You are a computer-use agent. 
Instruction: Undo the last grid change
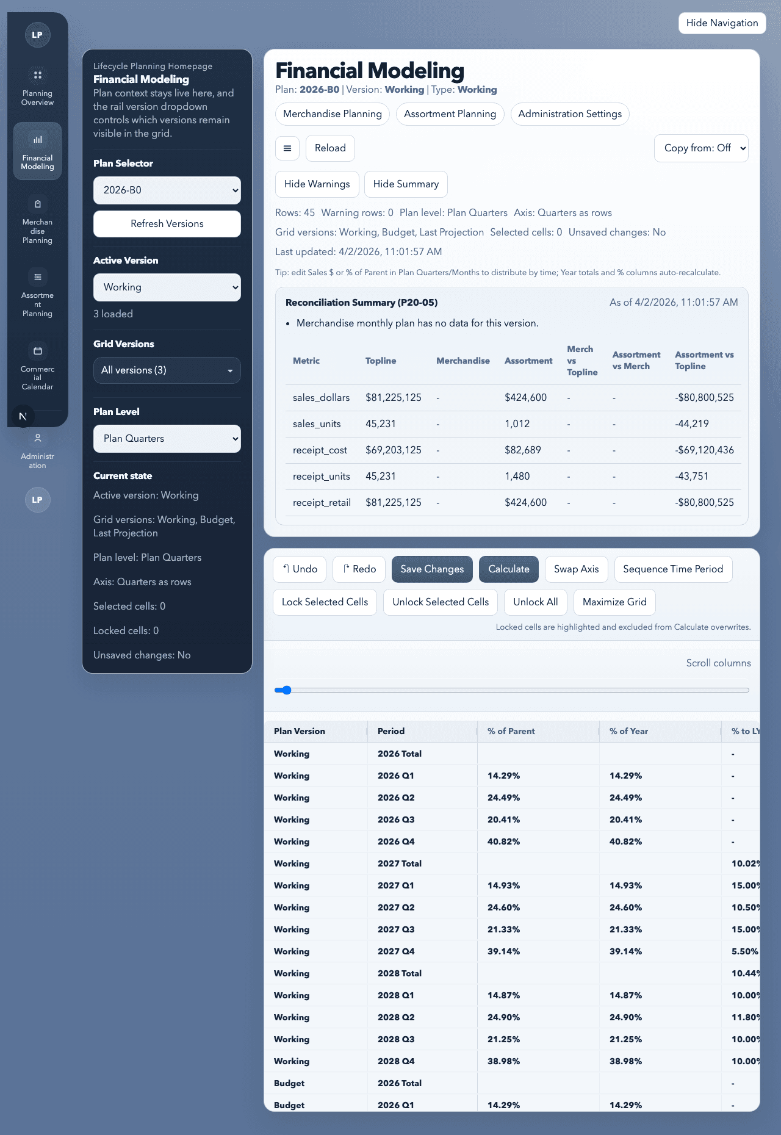pyautogui.click(x=300, y=569)
